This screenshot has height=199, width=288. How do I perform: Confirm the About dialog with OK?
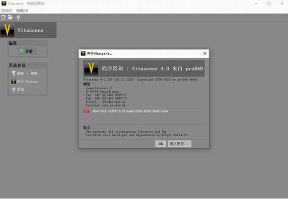(161, 144)
